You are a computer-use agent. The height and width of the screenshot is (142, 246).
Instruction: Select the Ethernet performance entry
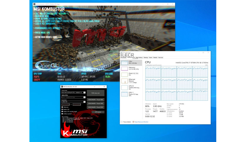(x=131, y=81)
